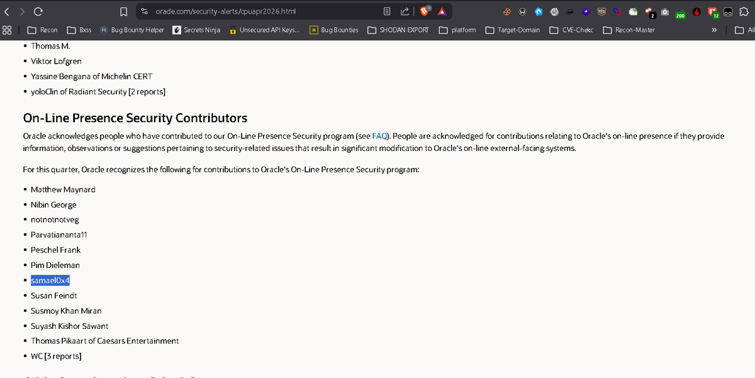Open the Extensions puzzle-piece menu
The height and width of the screenshot is (378, 755).
coord(744,11)
